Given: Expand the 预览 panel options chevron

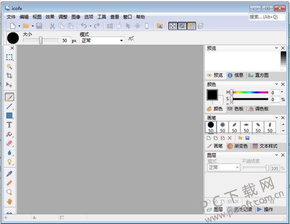Looking at the screenshot, I should [x=276, y=48].
